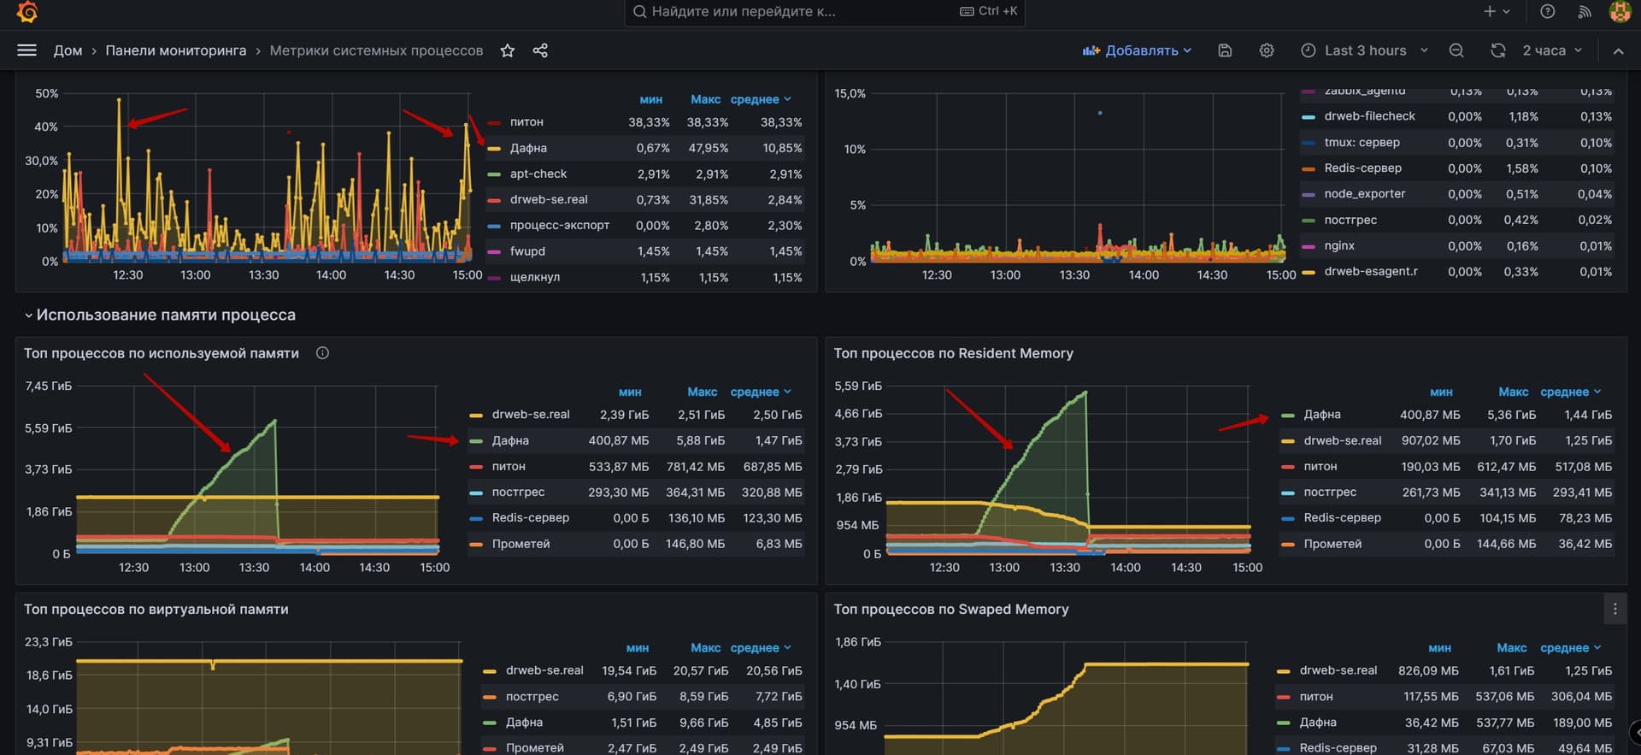This screenshot has height=755, width=1641.
Task: Open Метрики системных процессов breadcrumb
Action: 376,50
